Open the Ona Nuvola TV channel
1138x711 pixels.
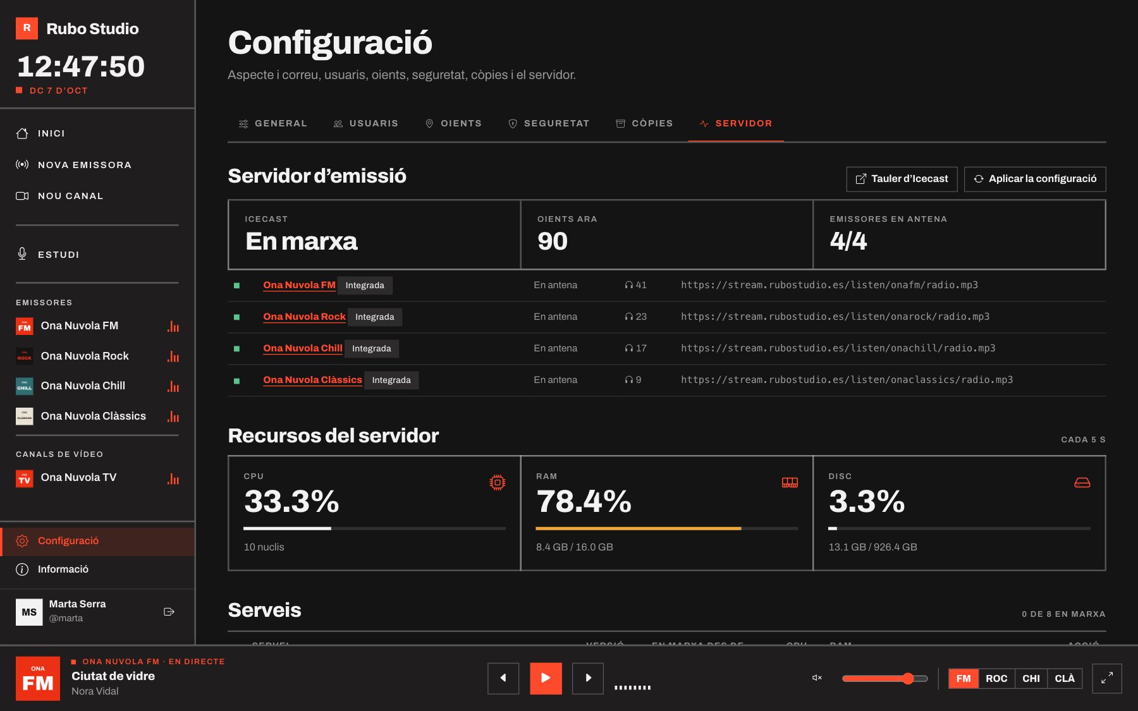(x=97, y=478)
